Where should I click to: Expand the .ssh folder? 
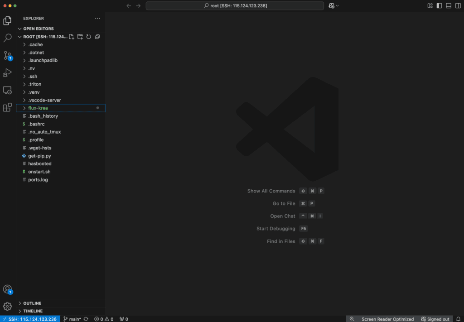61,76
